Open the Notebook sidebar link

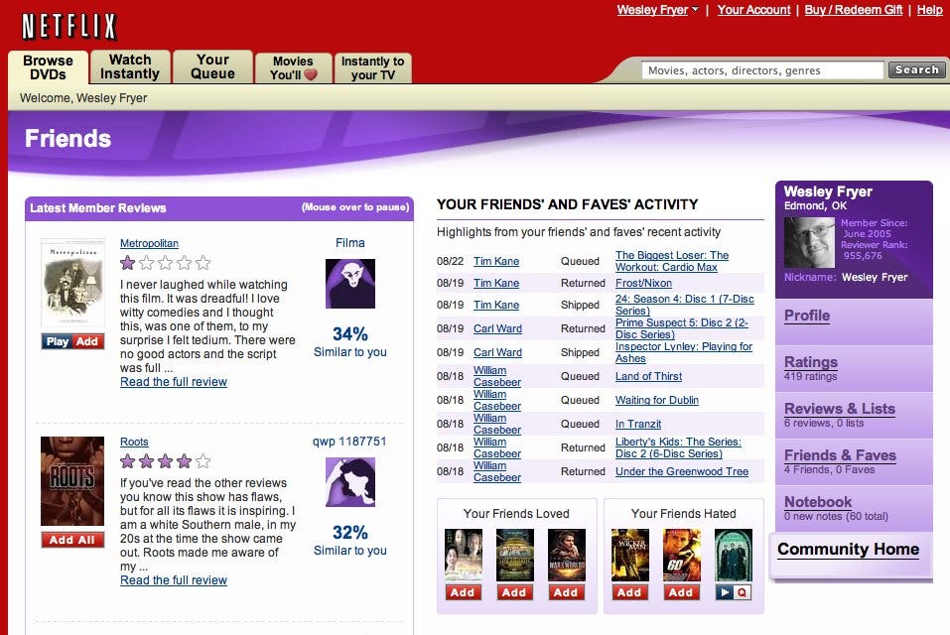(818, 502)
